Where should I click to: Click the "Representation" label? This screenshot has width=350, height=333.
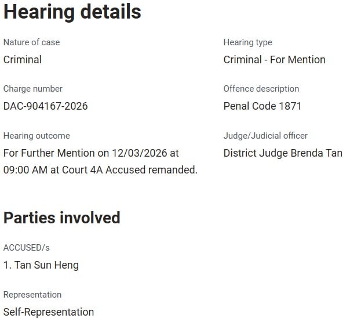point(32,295)
